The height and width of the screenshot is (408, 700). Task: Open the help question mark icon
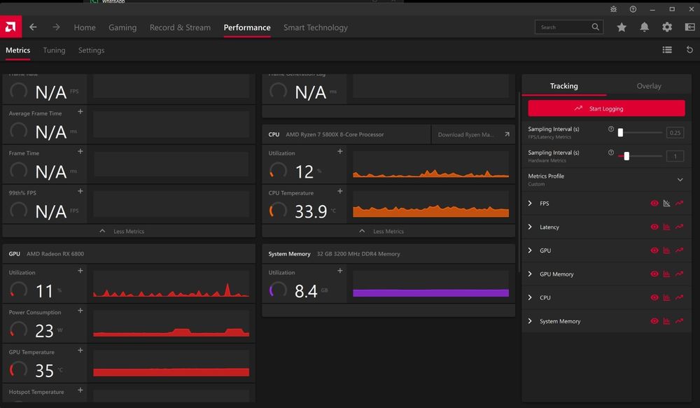click(633, 9)
